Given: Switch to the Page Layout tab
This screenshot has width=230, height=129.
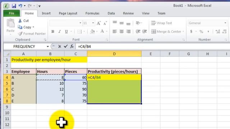Looking at the screenshot, I should point(68,13).
